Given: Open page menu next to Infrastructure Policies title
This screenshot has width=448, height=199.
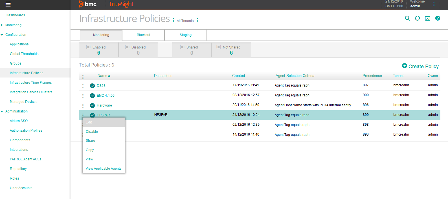Looking at the screenshot, I should pos(174,20).
